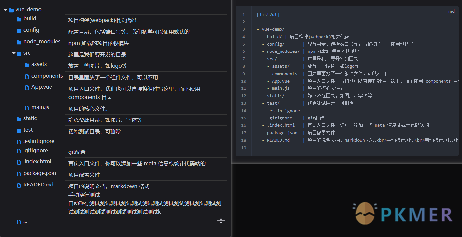
Task: Click the build folder icon
Action: (x=19, y=19)
